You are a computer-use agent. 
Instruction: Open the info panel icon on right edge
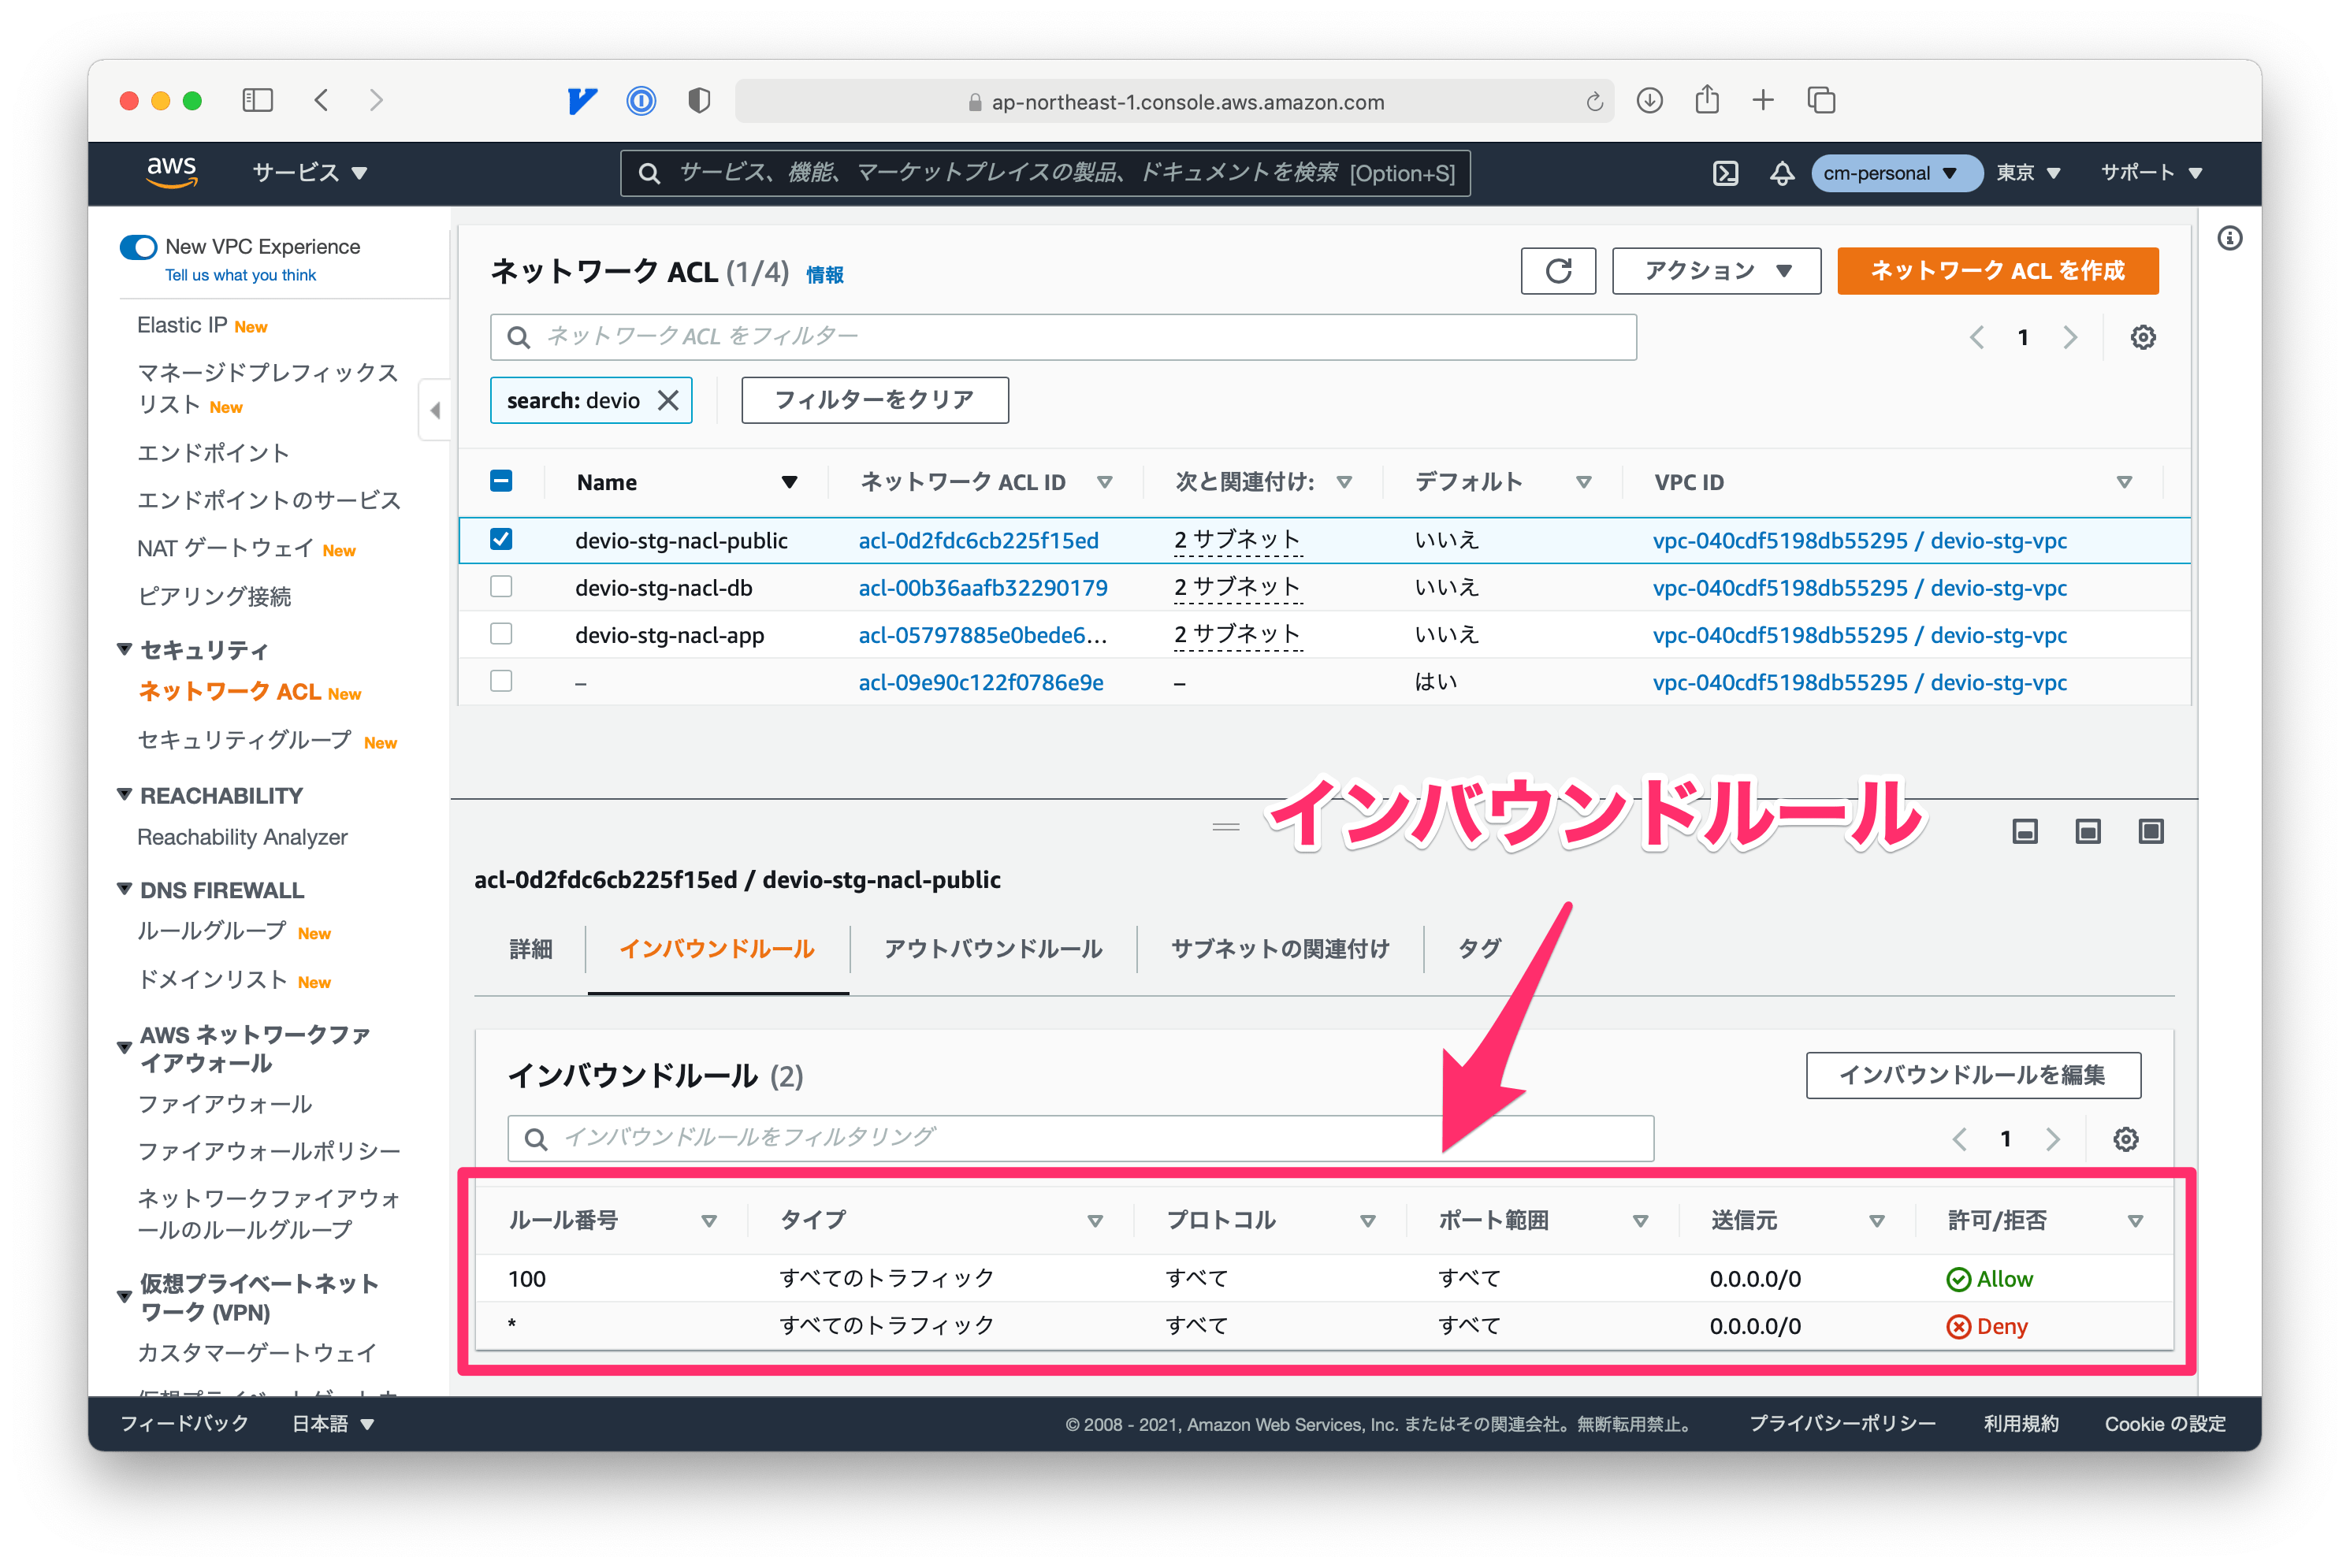(x=2230, y=238)
